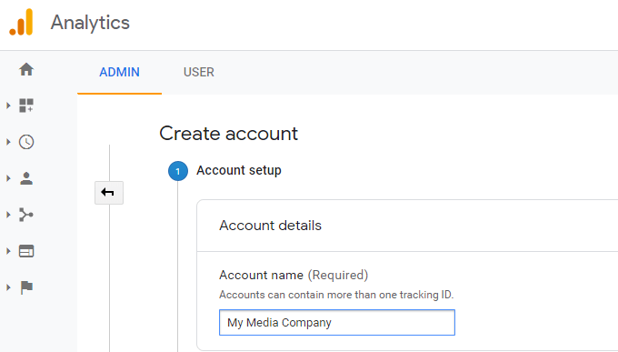
Task: Click the Analytics title text
Action: click(x=90, y=23)
